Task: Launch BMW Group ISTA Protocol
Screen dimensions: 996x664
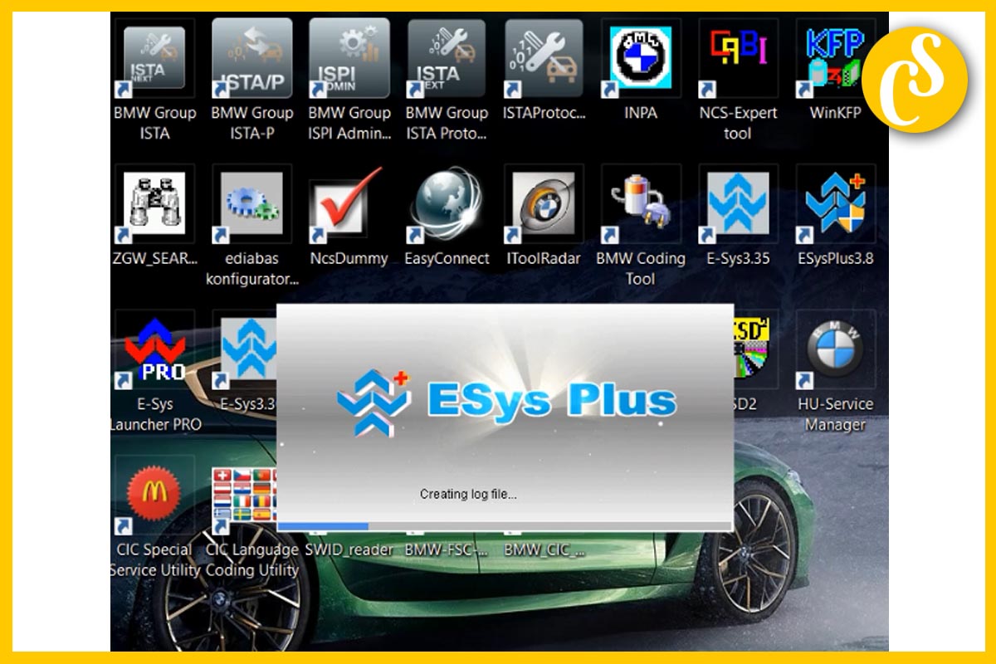Action: [x=446, y=58]
